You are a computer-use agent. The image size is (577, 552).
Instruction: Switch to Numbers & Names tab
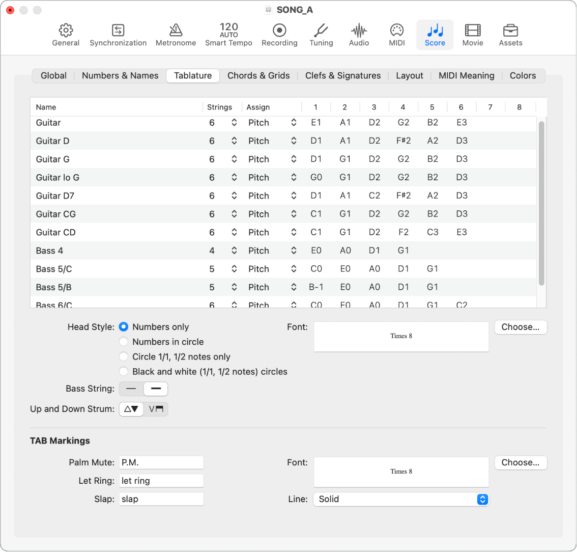click(x=120, y=76)
